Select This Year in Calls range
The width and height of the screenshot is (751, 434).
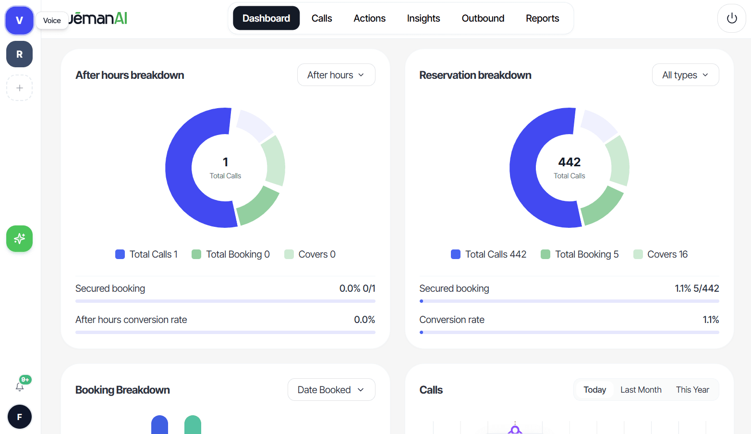click(692, 390)
